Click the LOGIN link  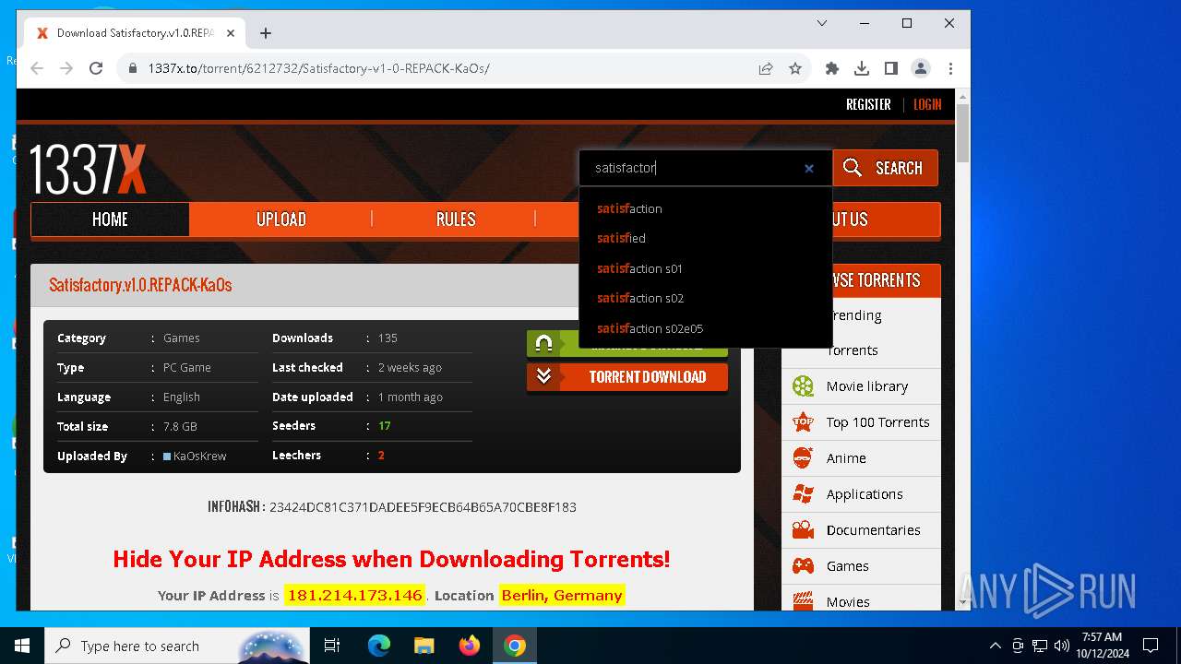tap(927, 104)
